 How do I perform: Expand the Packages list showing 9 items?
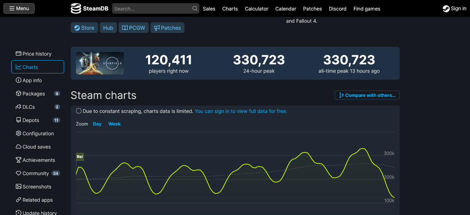(x=34, y=93)
